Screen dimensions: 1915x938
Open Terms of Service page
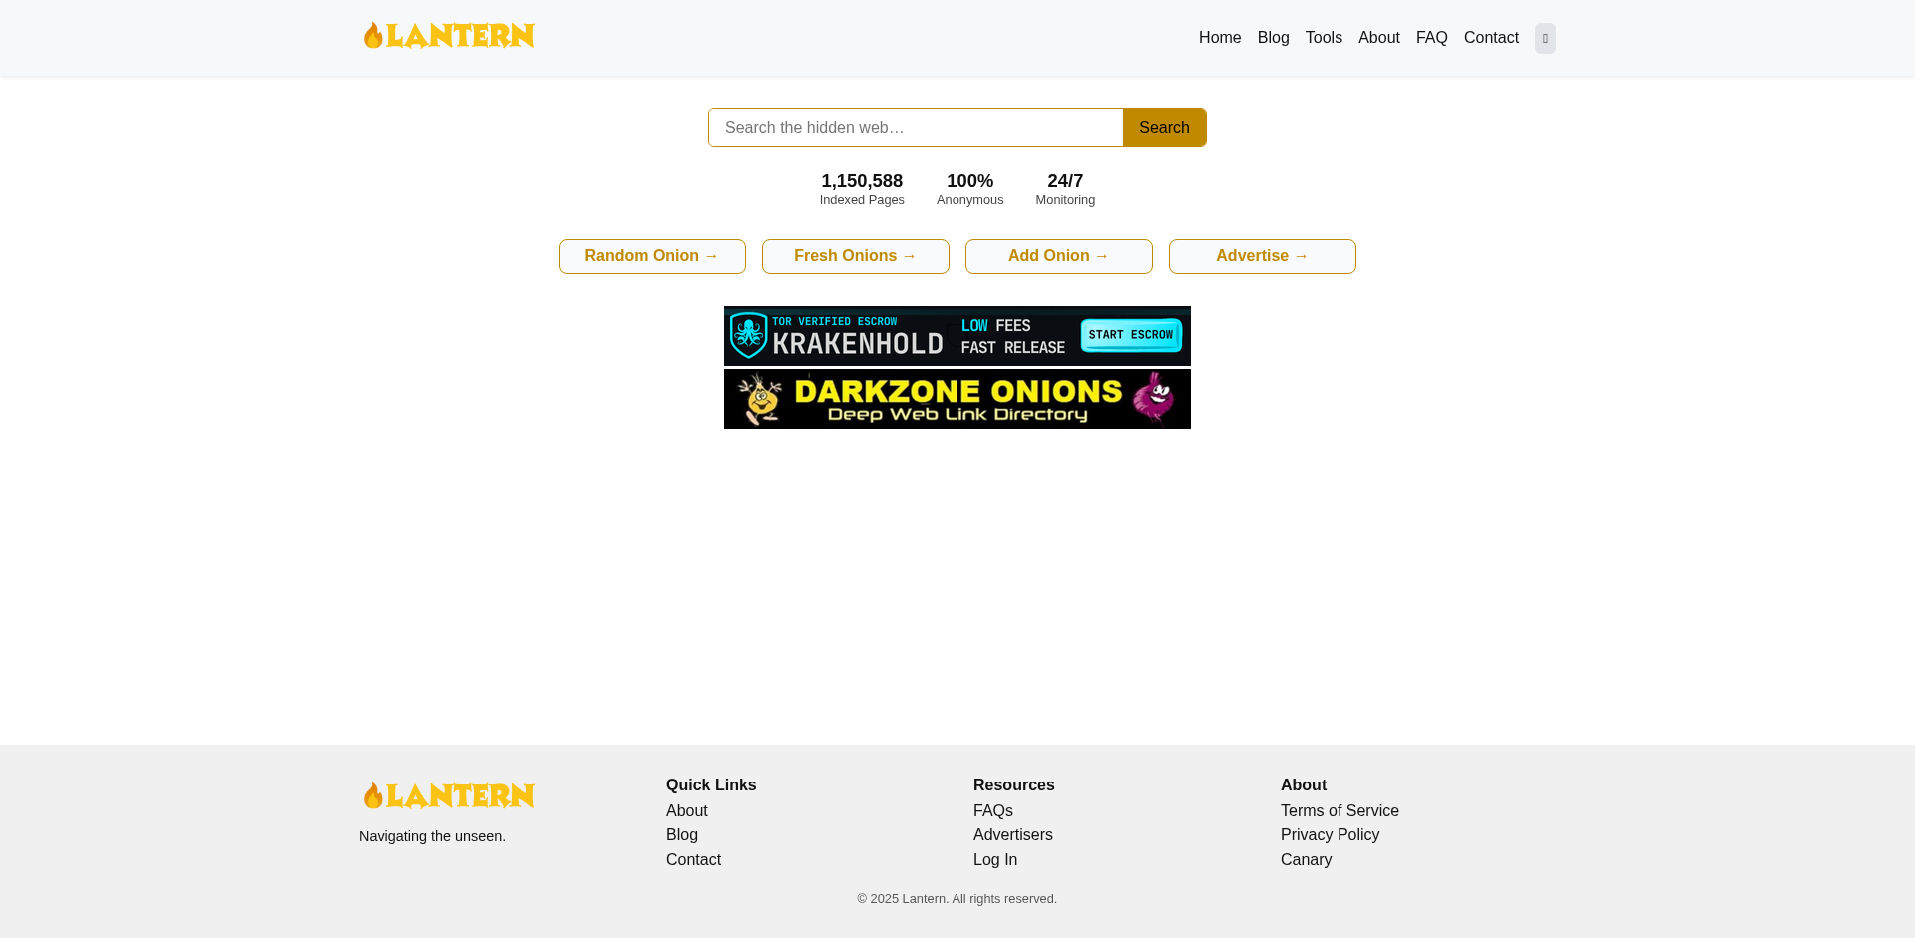click(x=1339, y=811)
